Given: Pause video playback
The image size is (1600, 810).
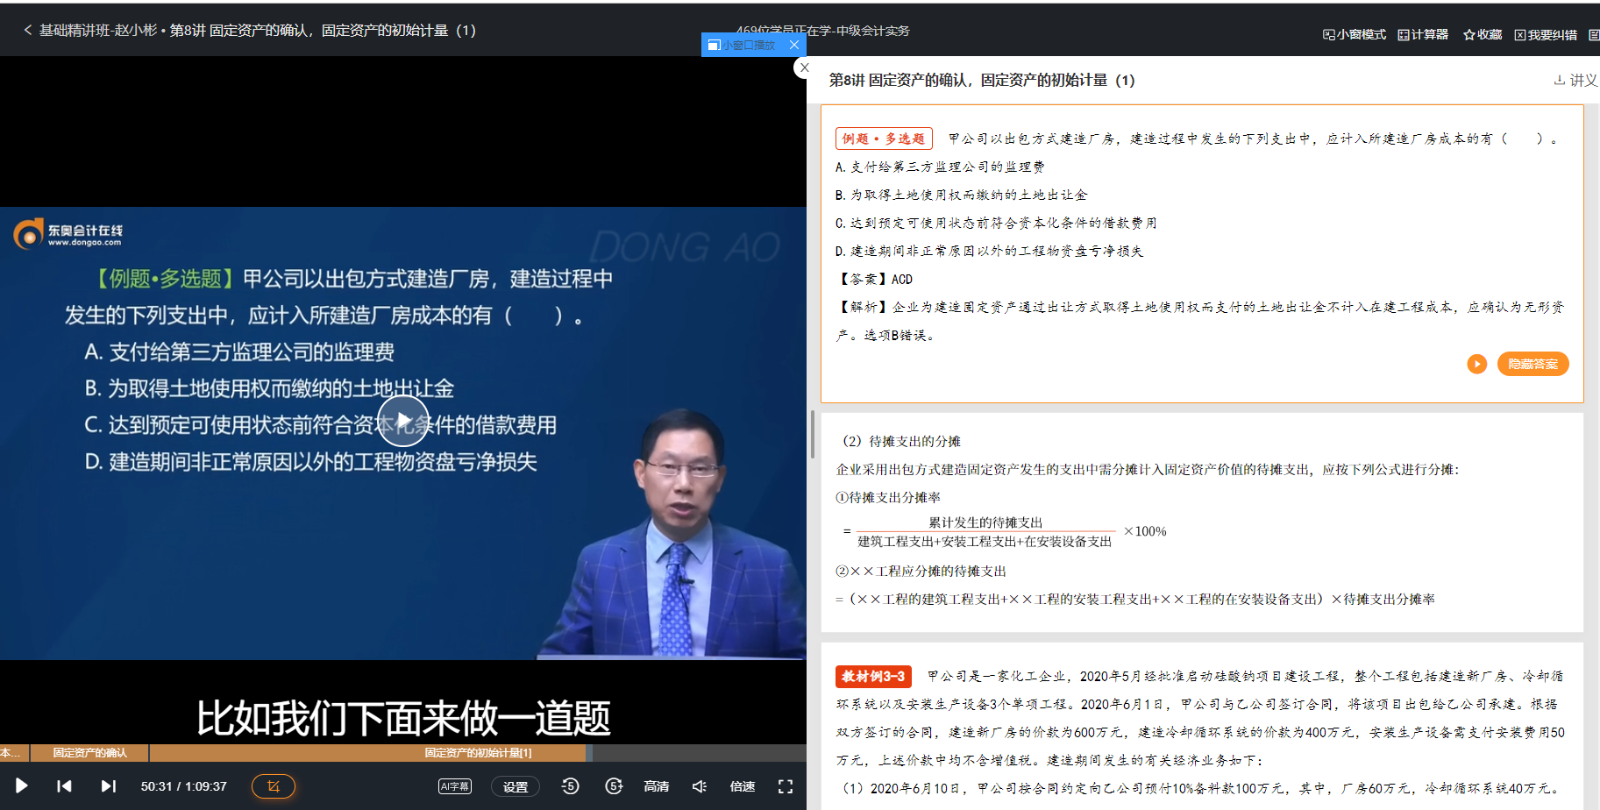Looking at the screenshot, I should (x=21, y=786).
